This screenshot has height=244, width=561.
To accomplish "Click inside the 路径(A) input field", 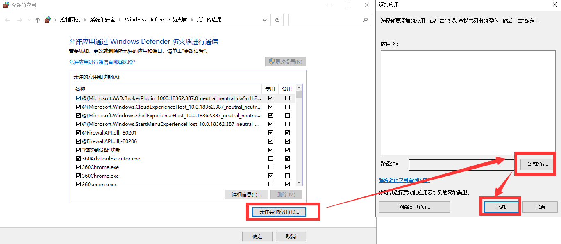I will point(461,164).
